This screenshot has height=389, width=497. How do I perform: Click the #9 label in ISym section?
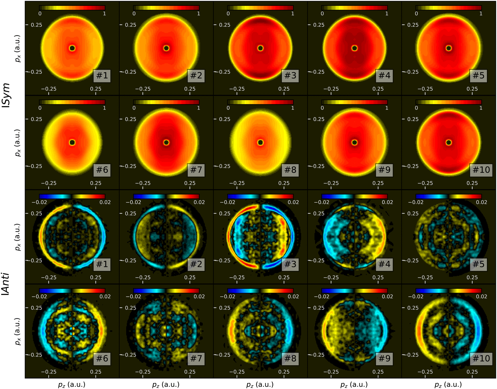coord(384,170)
